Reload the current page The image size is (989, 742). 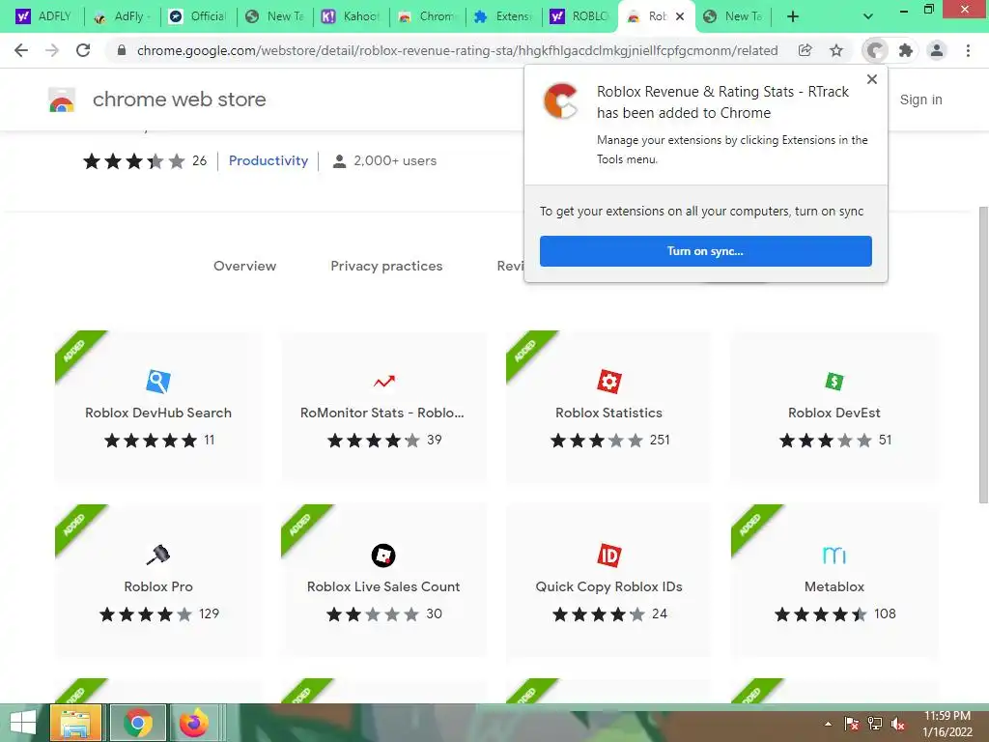tap(83, 50)
